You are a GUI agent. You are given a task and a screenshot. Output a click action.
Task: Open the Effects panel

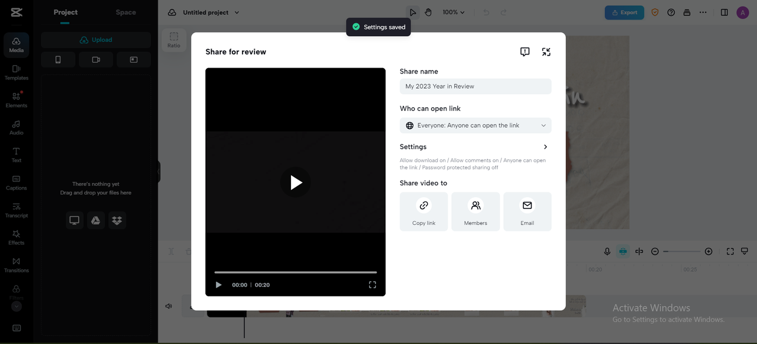pos(17,238)
